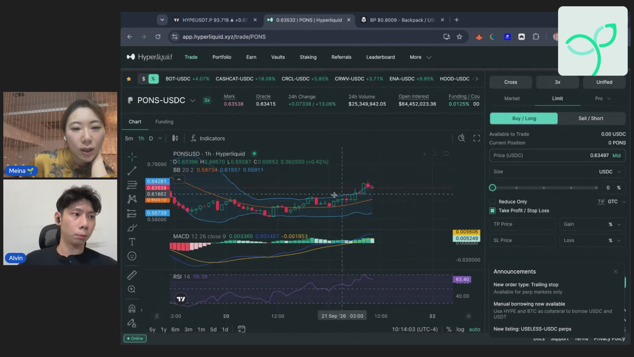Open the go-to-date calendar icon
Image resolution: width=634 pixels, height=357 pixels.
point(241,329)
